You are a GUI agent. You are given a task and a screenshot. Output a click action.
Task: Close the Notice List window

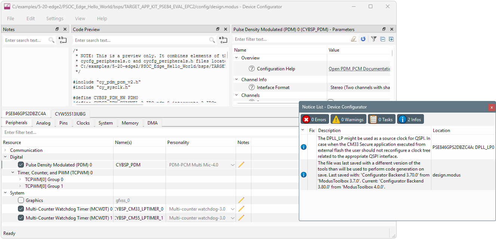[x=492, y=107]
